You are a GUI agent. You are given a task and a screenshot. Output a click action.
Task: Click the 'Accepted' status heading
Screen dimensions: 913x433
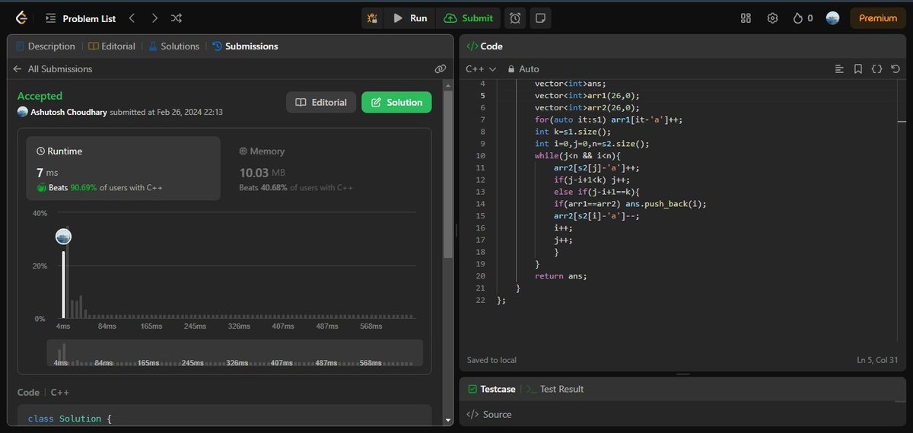click(x=40, y=96)
